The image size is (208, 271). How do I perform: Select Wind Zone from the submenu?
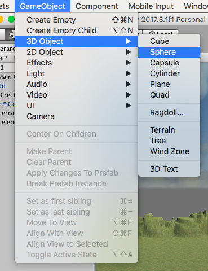pyautogui.click(x=169, y=151)
